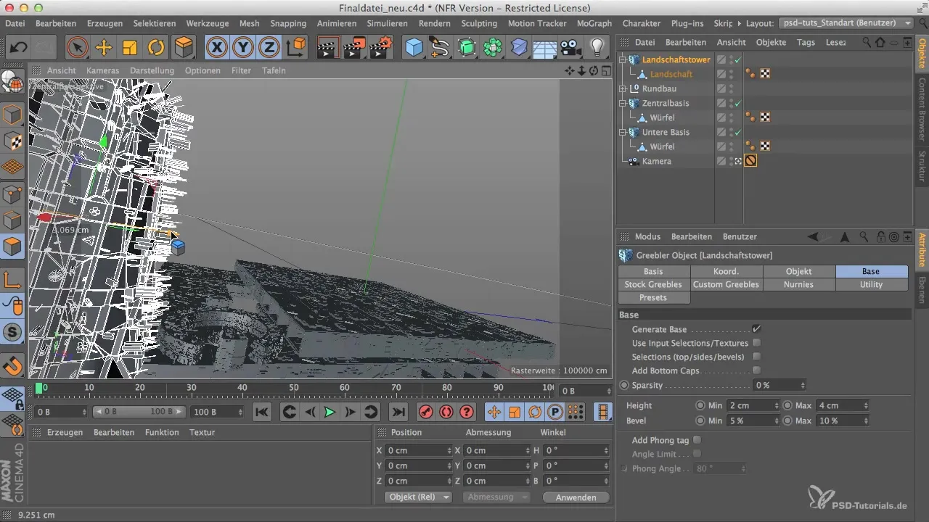Viewport: 929px width, 522px height.
Task: Open the Objekt (Rel) dropdown
Action: [x=418, y=497]
